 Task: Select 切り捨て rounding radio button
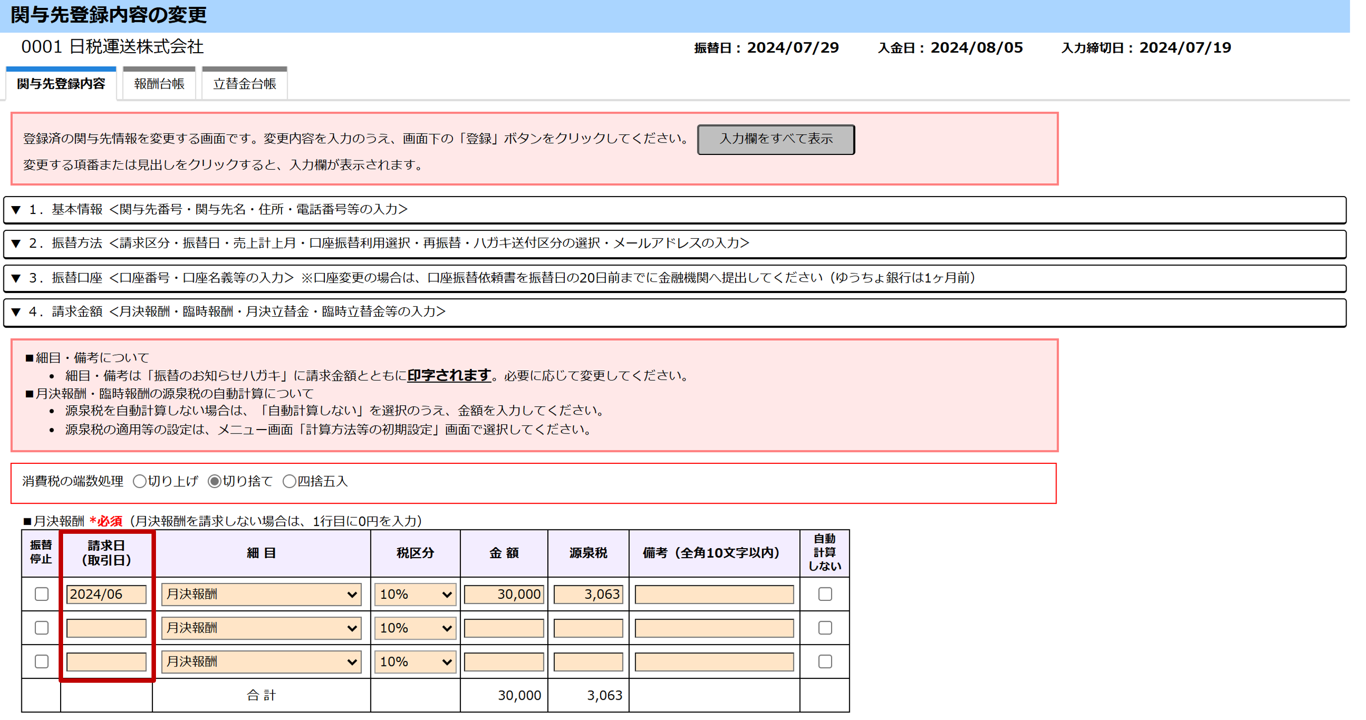tap(214, 482)
